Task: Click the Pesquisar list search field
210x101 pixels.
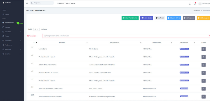Action: (x=126, y=36)
